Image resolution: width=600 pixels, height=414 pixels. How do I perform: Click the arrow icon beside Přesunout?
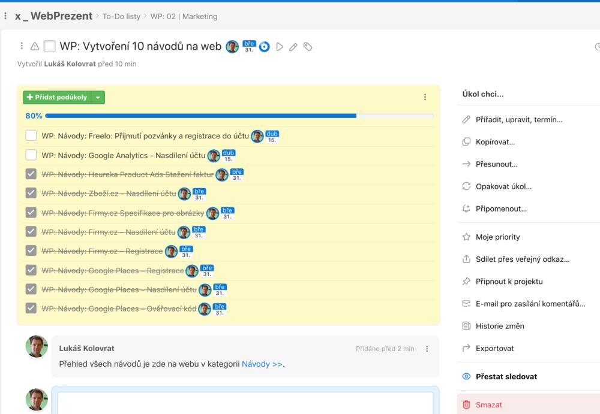[x=466, y=164]
